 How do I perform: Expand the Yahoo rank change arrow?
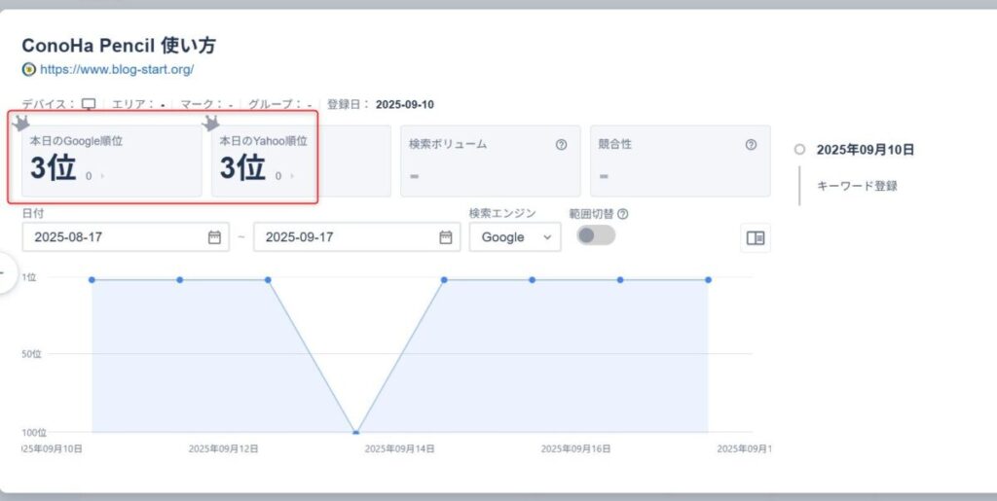292,176
